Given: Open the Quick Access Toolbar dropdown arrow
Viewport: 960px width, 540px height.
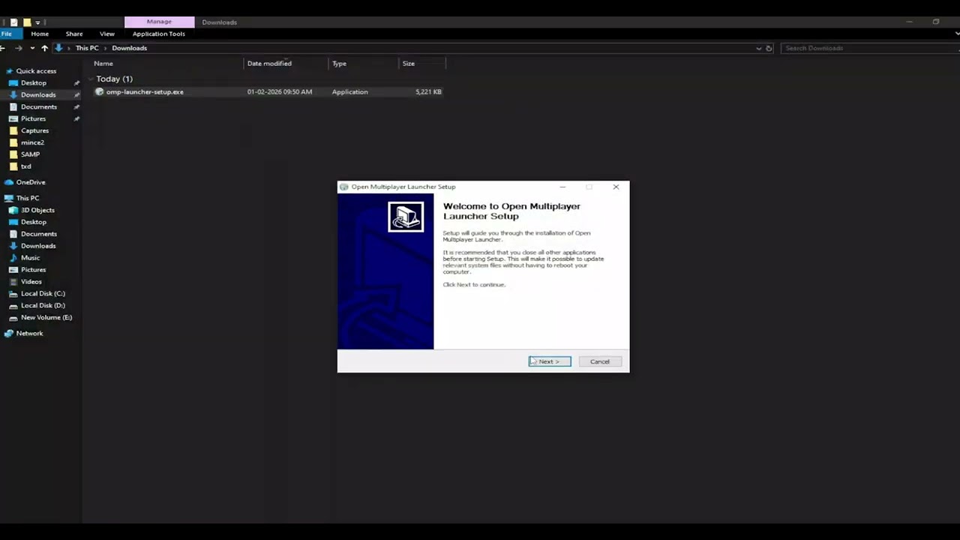Looking at the screenshot, I should pos(37,22).
